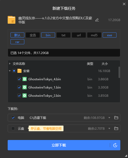Expand the 文件名称 header arrow

(10, 64)
